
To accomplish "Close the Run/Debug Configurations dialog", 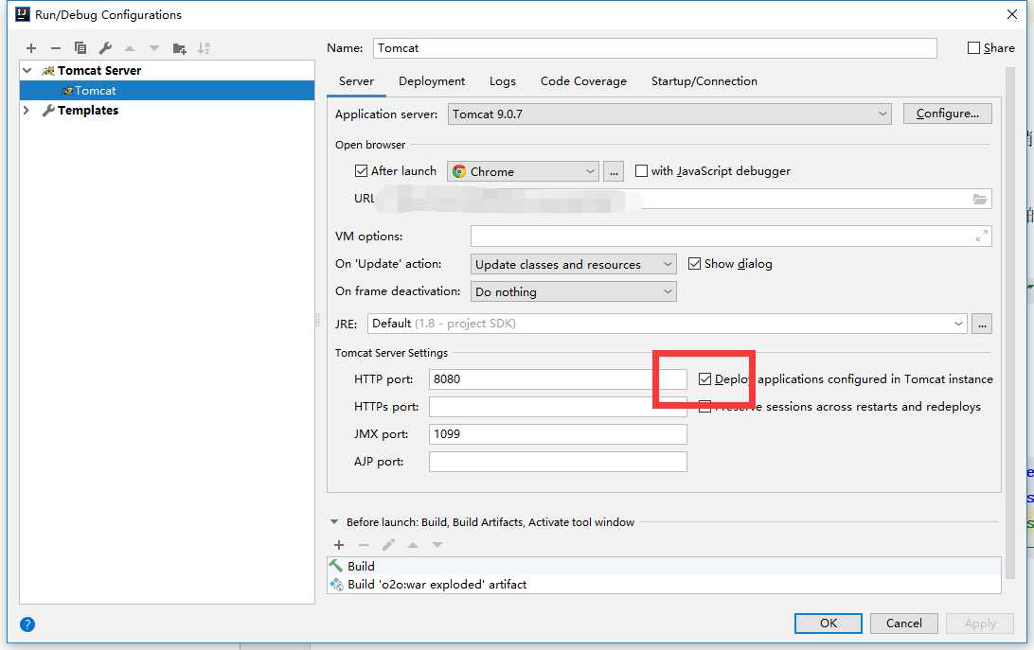I will (x=1012, y=14).
